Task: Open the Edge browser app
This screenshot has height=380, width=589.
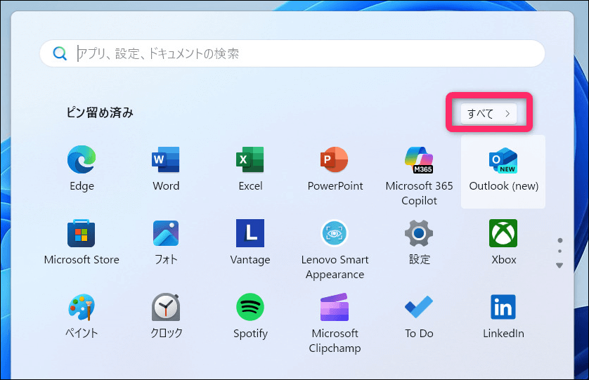Action: (82, 161)
